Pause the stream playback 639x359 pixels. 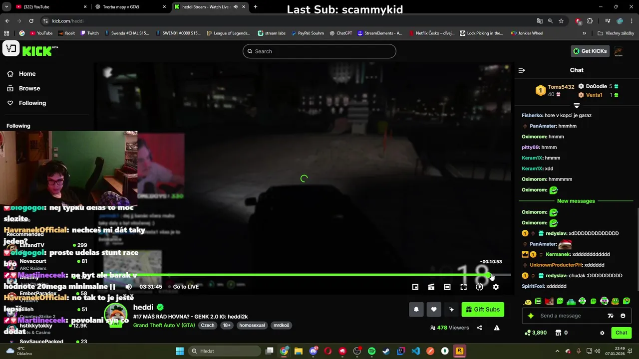click(112, 287)
